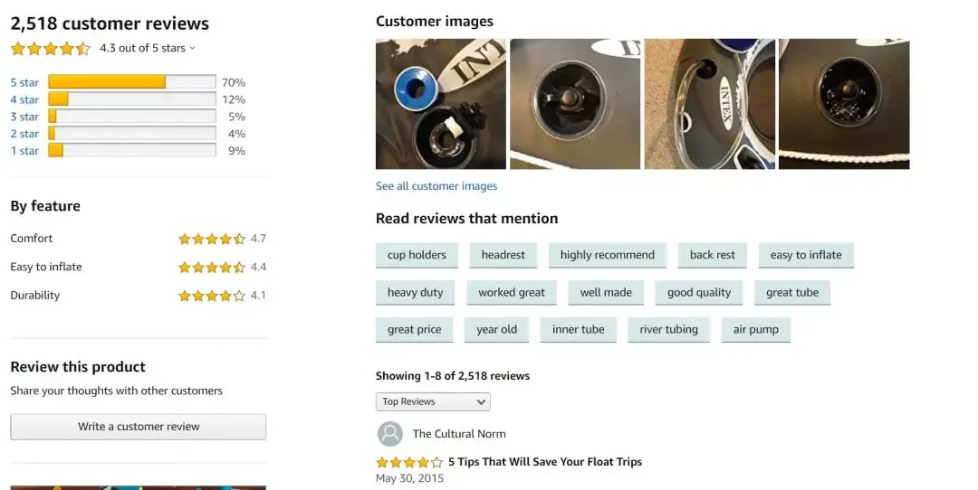Image resolution: width=978 pixels, height=490 pixels.
Task: Select the heavy duty review tag
Action: [415, 293]
